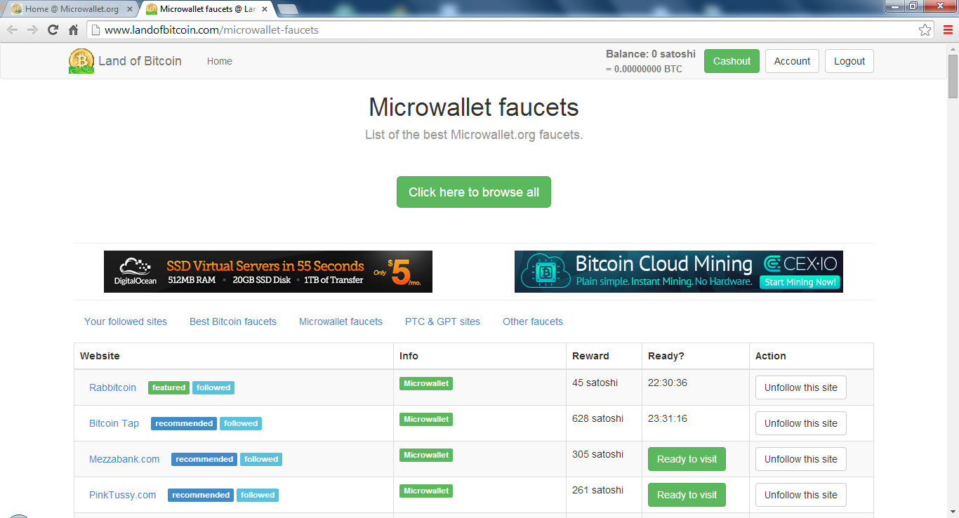Close the Home @ Microwallet.org tab
Viewport: 959px width, 518px height.
click(129, 9)
